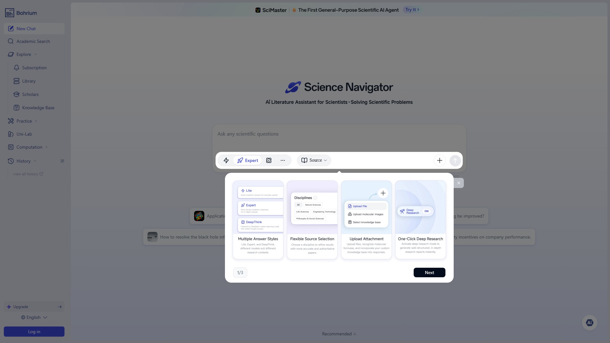610x343 pixels.
Task: Click the send arrow button
Action: (x=455, y=161)
